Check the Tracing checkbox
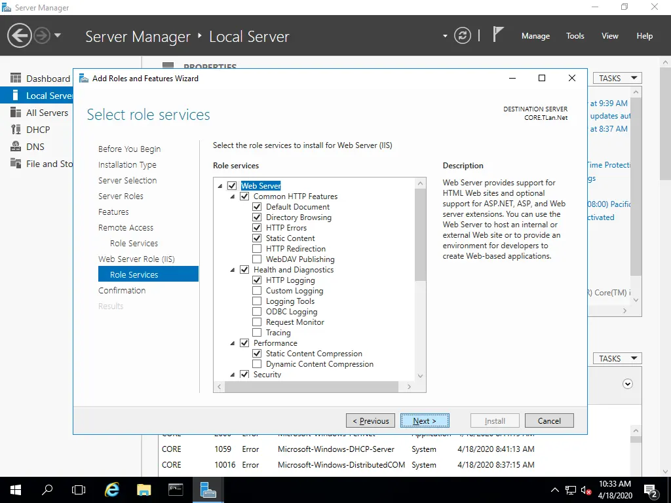Screen dimensions: 671x503 coord(257,332)
